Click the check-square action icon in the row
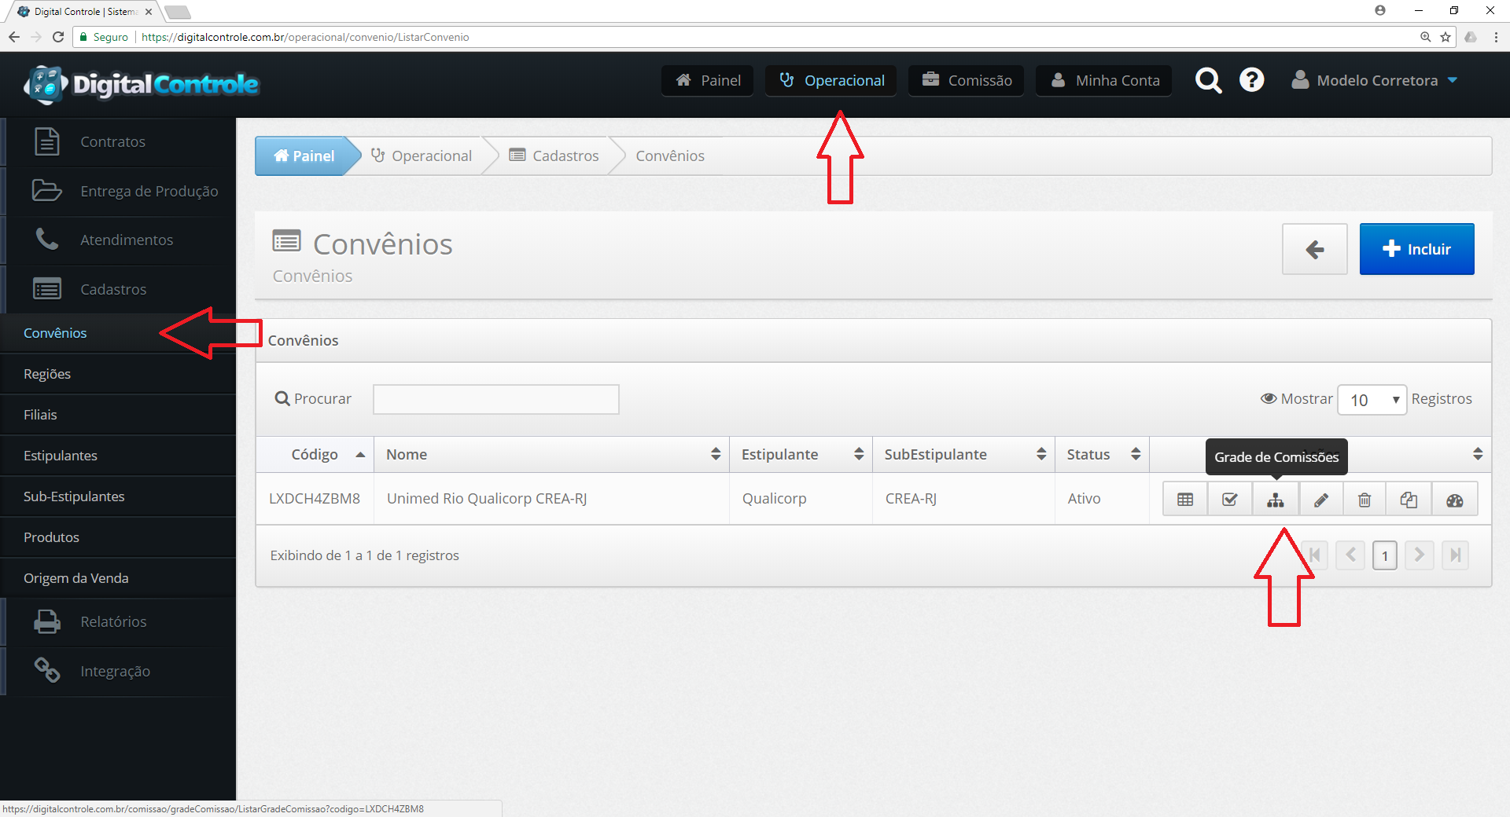Screen dimensions: 1510x817 click(1230, 500)
